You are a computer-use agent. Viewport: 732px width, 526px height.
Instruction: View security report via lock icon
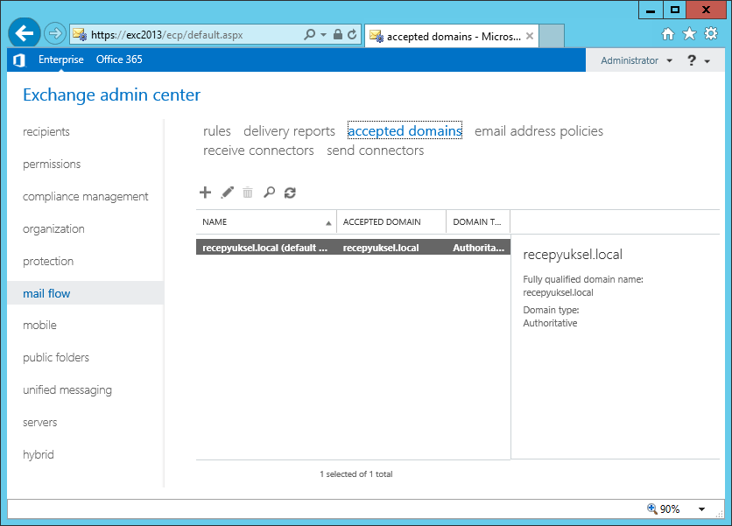coord(337,34)
